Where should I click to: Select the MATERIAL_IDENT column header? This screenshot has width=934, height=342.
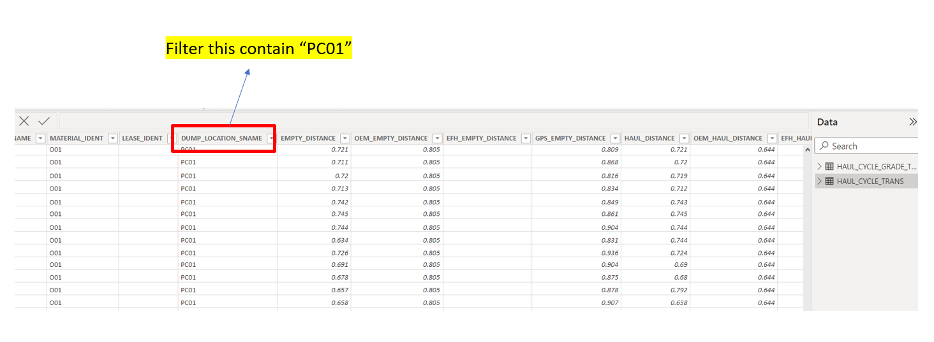[77, 138]
